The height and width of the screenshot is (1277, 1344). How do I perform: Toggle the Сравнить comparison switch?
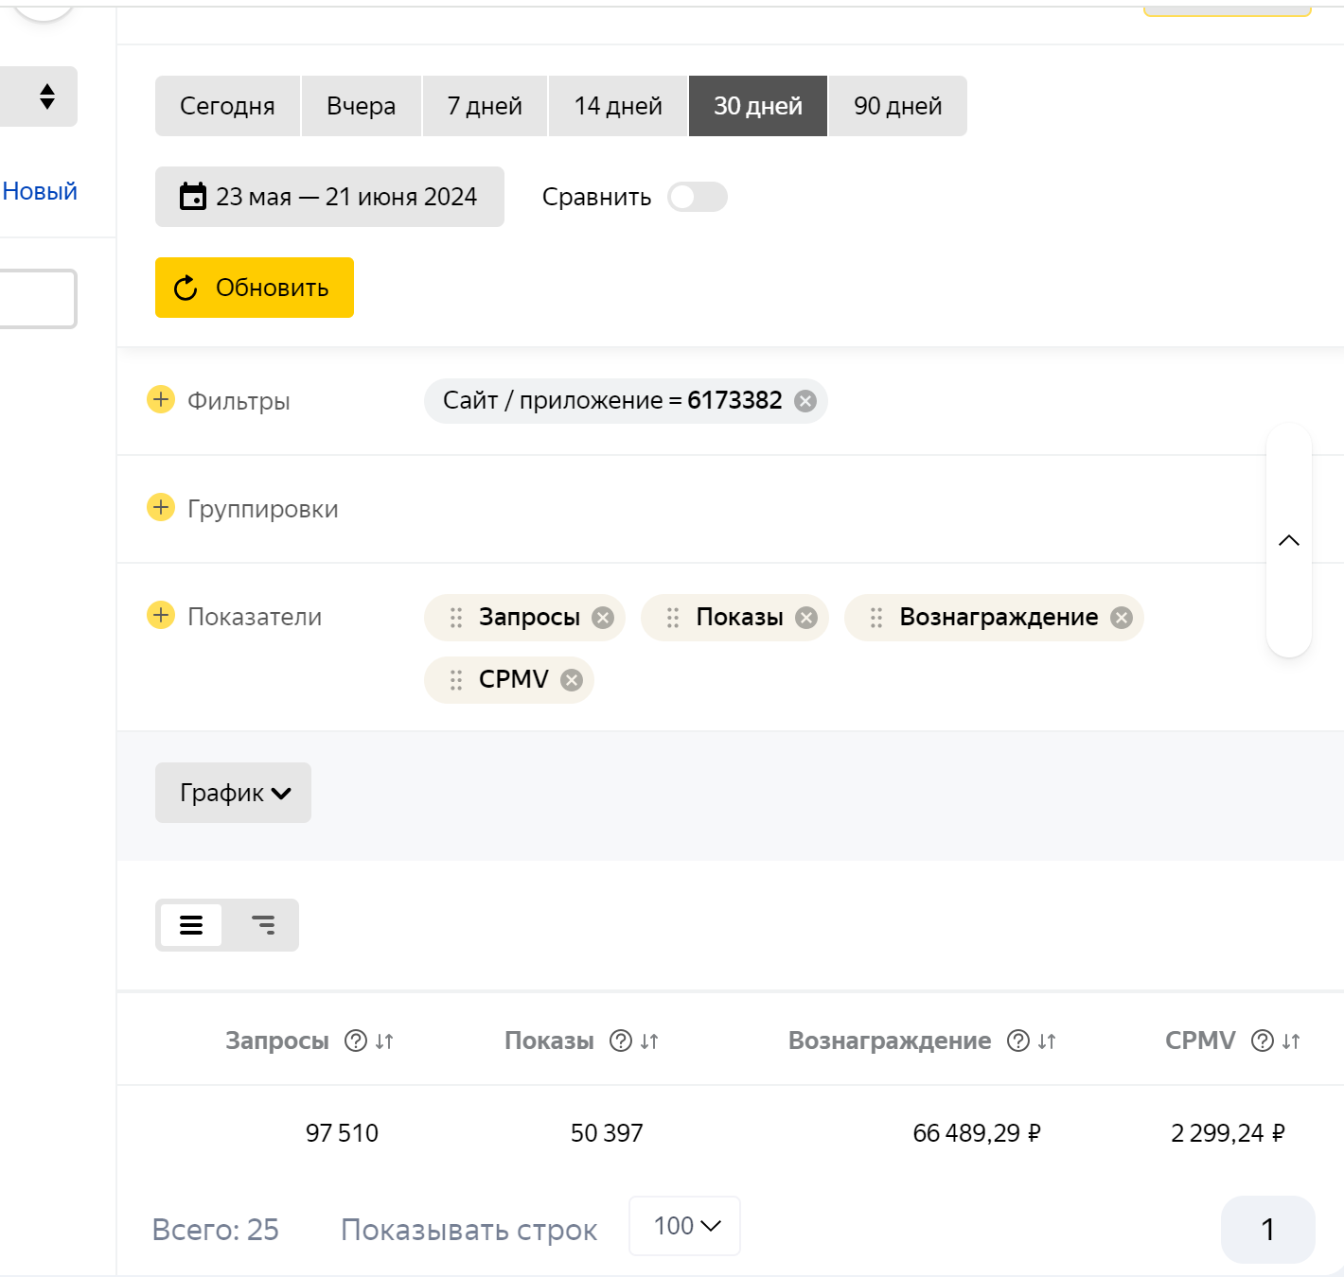coord(698,197)
